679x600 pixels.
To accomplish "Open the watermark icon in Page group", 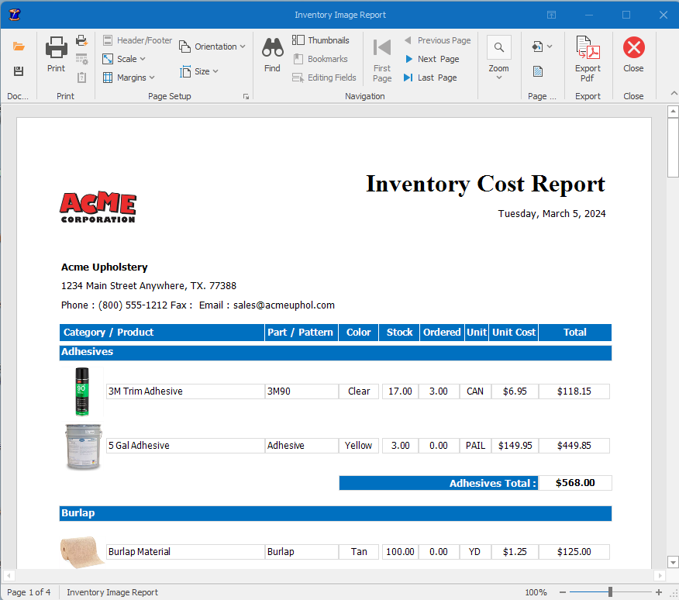I will pos(536,71).
